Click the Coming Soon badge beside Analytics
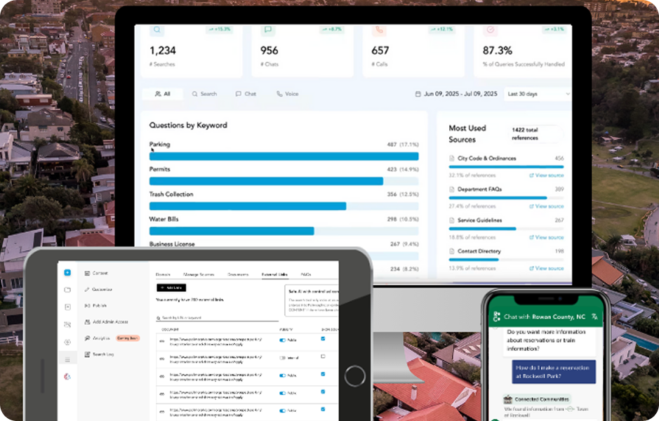Screen dimensions: 659x421 [x=128, y=338]
